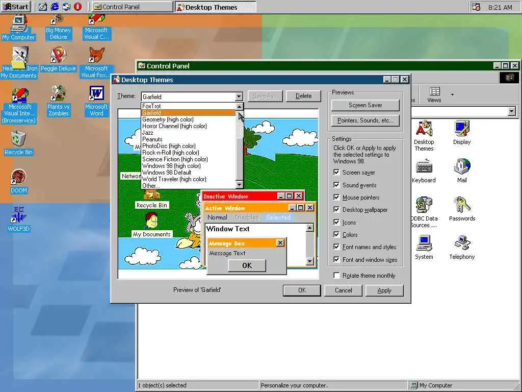Open the Recycle Bin on desktop

point(18,143)
